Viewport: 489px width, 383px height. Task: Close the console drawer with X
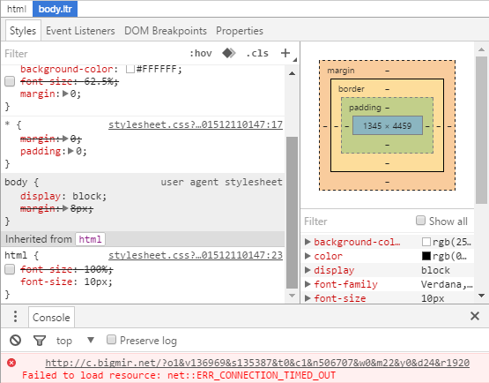(x=475, y=316)
